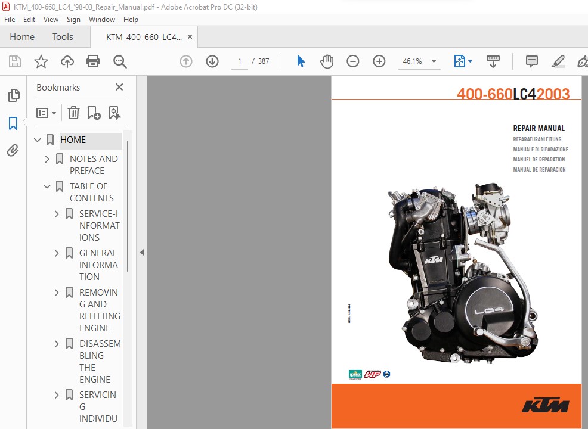Collapse the HOME bookmark

[x=37, y=140]
